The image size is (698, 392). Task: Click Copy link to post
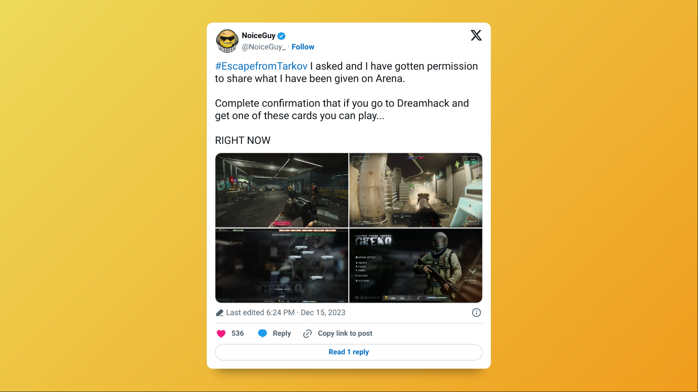point(345,333)
